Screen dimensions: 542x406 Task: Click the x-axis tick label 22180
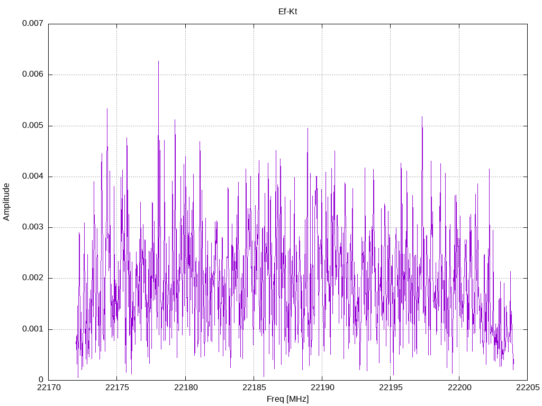(x=186, y=387)
